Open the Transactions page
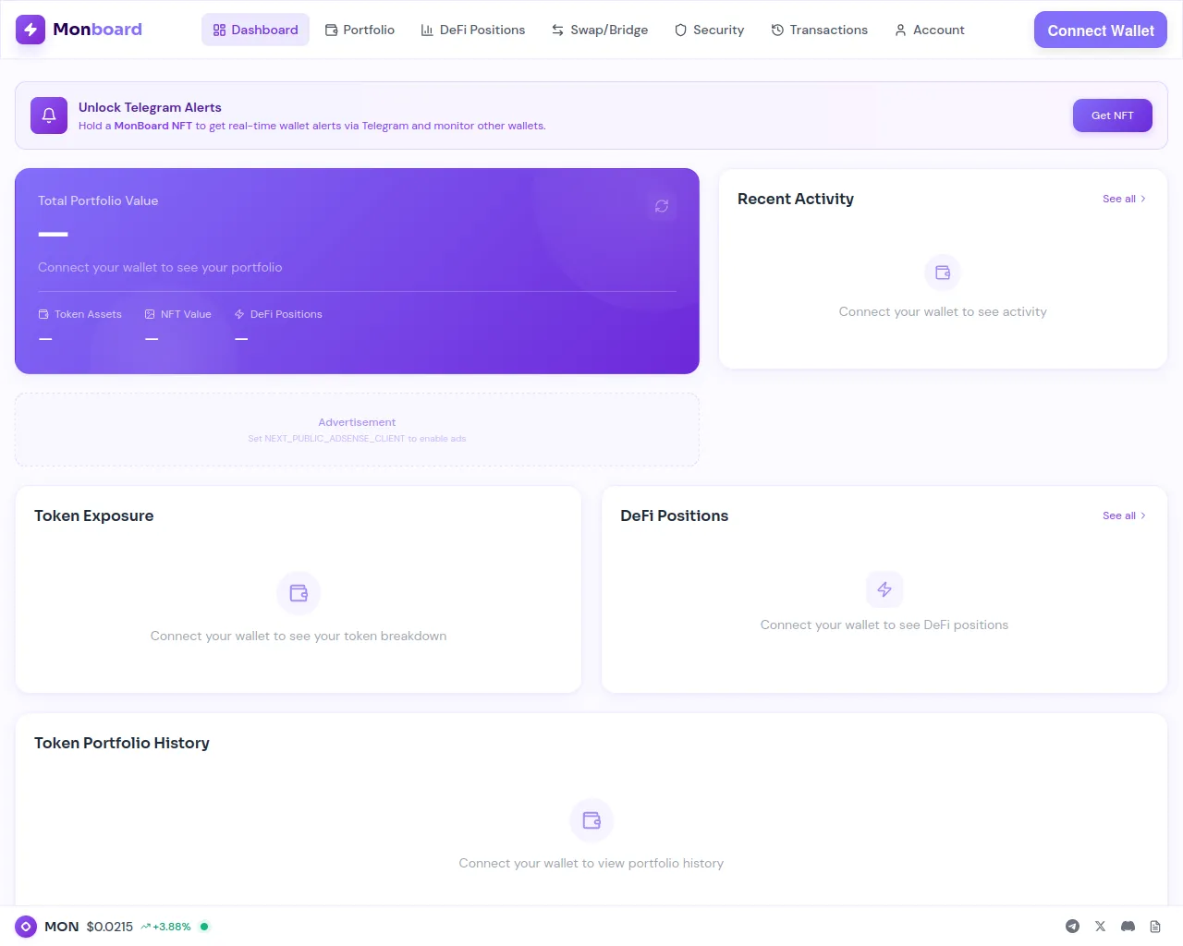The width and height of the screenshot is (1183, 946). coord(819,30)
